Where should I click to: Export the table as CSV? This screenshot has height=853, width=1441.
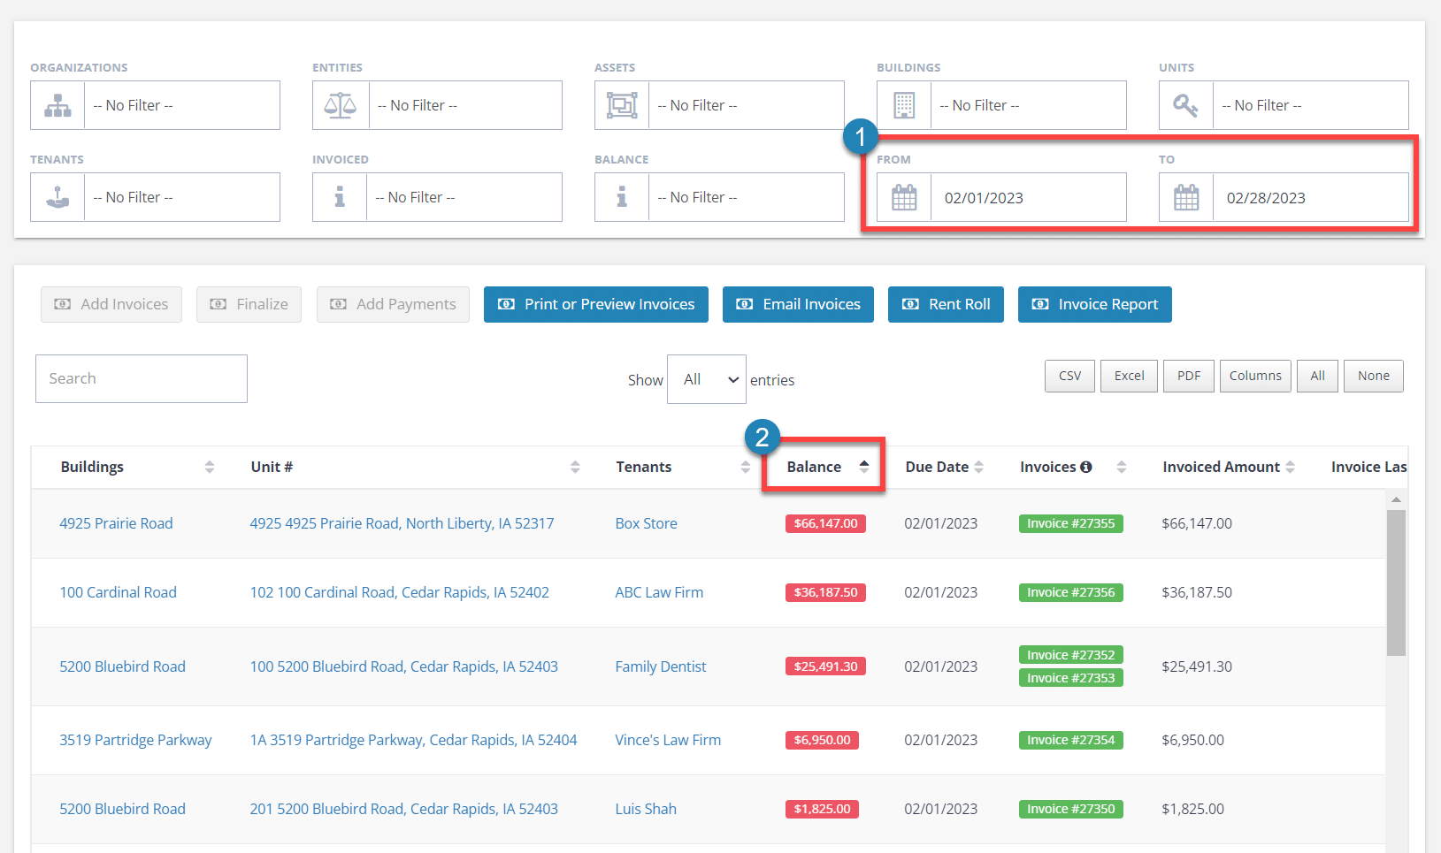(1069, 376)
